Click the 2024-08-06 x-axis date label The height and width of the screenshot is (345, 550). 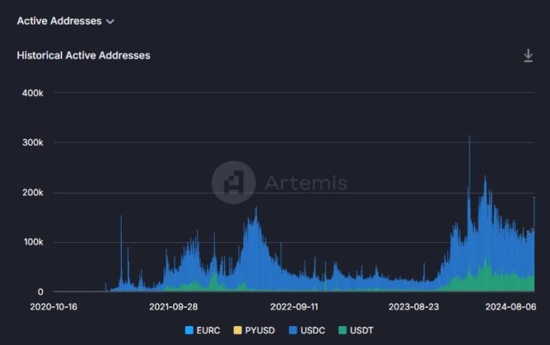tap(510, 307)
